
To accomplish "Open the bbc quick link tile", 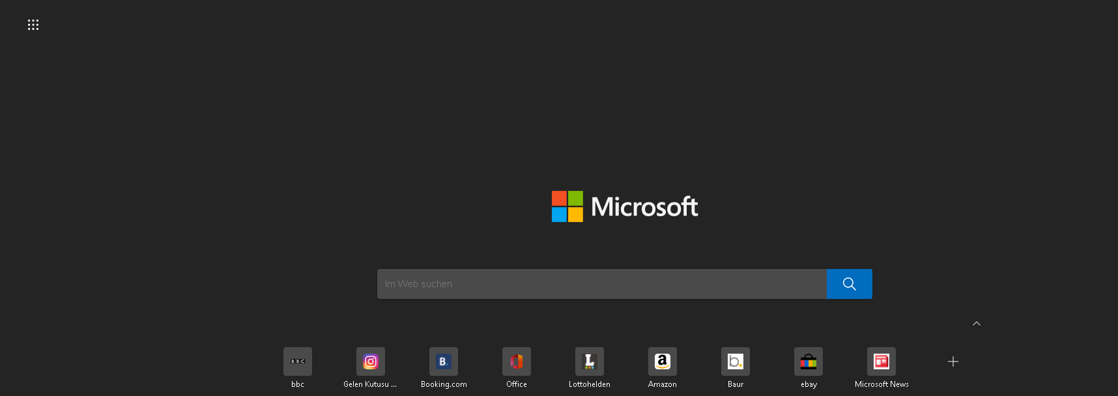I will pyautogui.click(x=298, y=361).
